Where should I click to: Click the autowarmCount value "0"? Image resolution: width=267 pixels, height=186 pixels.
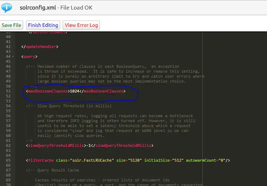point(224,160)
